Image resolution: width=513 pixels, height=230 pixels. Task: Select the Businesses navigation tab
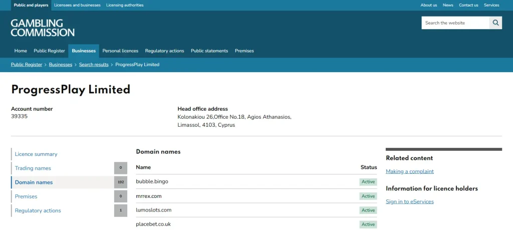pyautogui.click(x=84, y=51)
